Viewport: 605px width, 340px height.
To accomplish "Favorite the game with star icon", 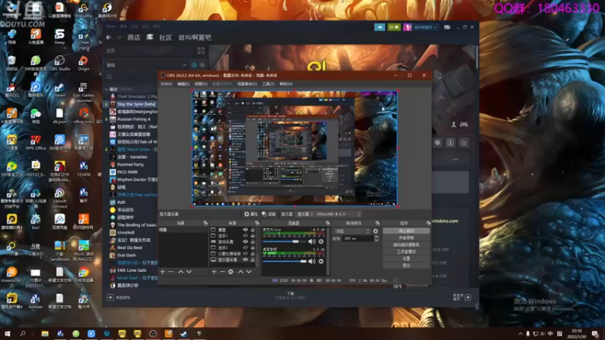I will pyautogui.click(x=464, y=143).
